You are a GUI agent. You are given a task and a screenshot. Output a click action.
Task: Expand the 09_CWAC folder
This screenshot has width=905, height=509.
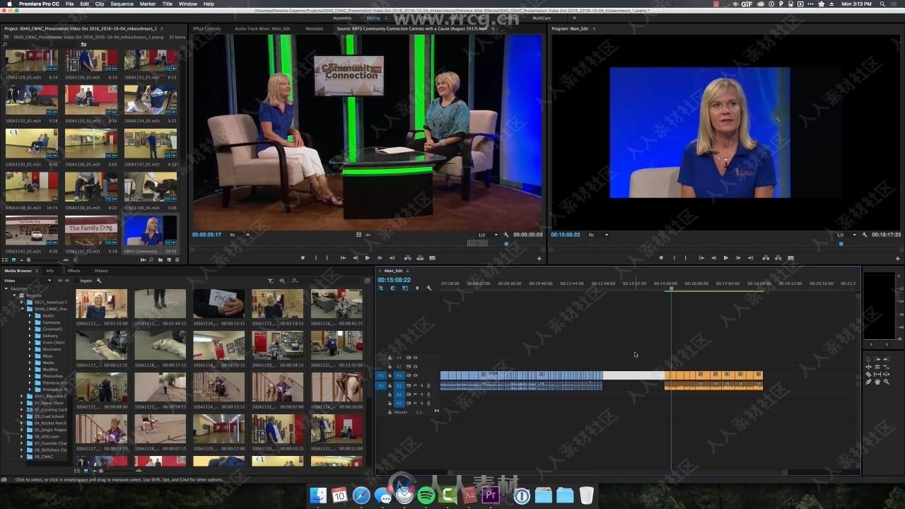[21, 457]
